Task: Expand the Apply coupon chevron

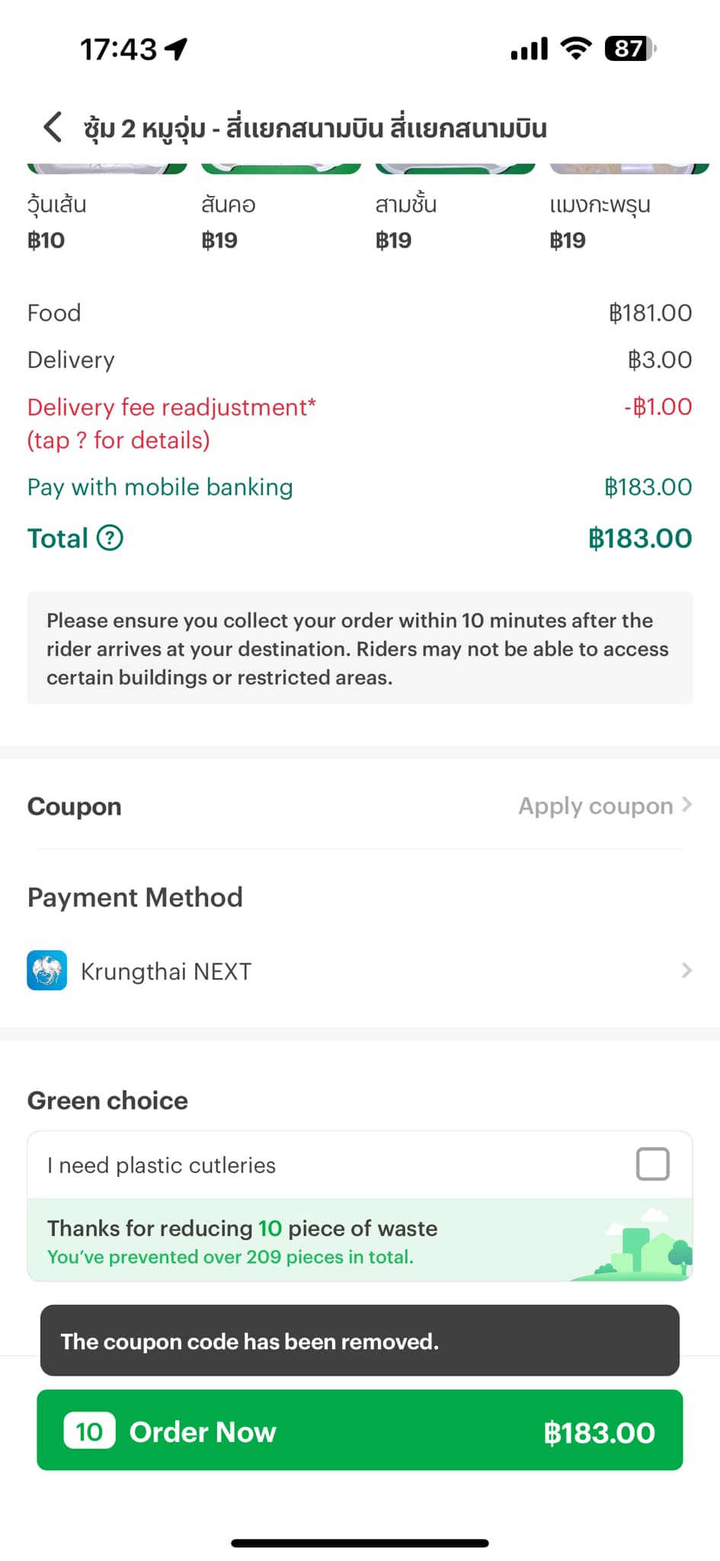Action: (x=687, y=805)
